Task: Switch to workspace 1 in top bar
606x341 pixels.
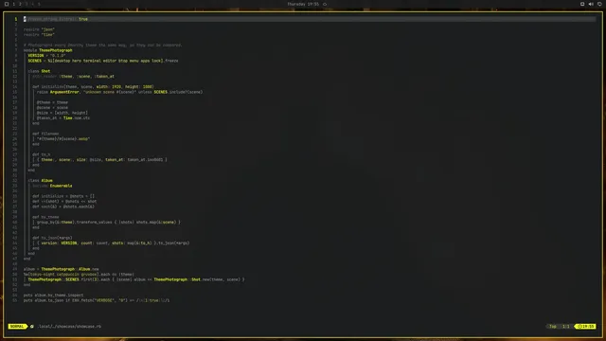Action: coord(14,4)
